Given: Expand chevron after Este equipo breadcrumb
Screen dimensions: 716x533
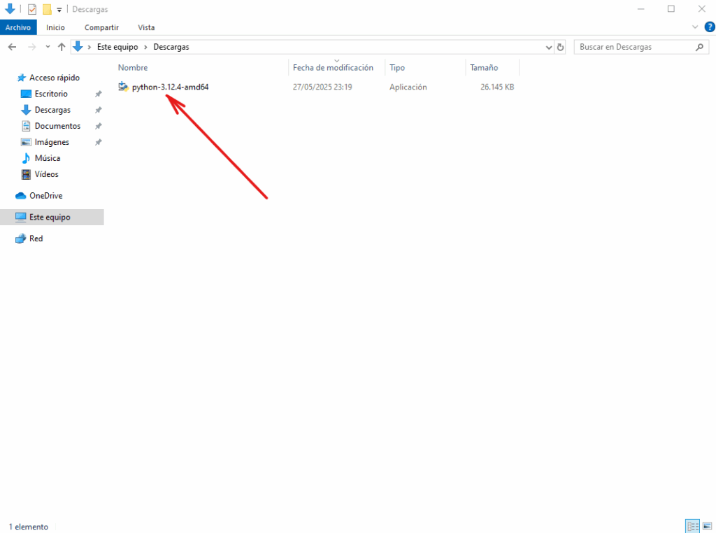Looking at the screenshot, I should coord(145,47).
